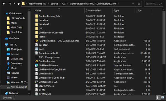
Task: Select the Gunfire Reborn_Data folder icon
Action: [x=36, y=16]
